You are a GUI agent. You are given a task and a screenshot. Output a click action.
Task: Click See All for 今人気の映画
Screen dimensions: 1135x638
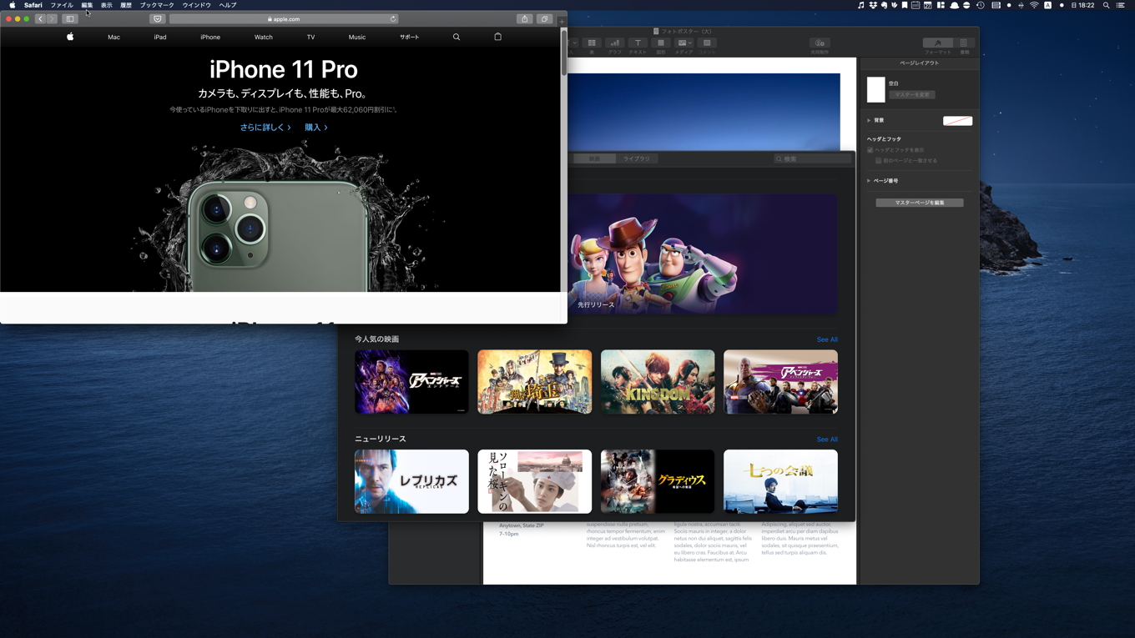pos(827,339)
